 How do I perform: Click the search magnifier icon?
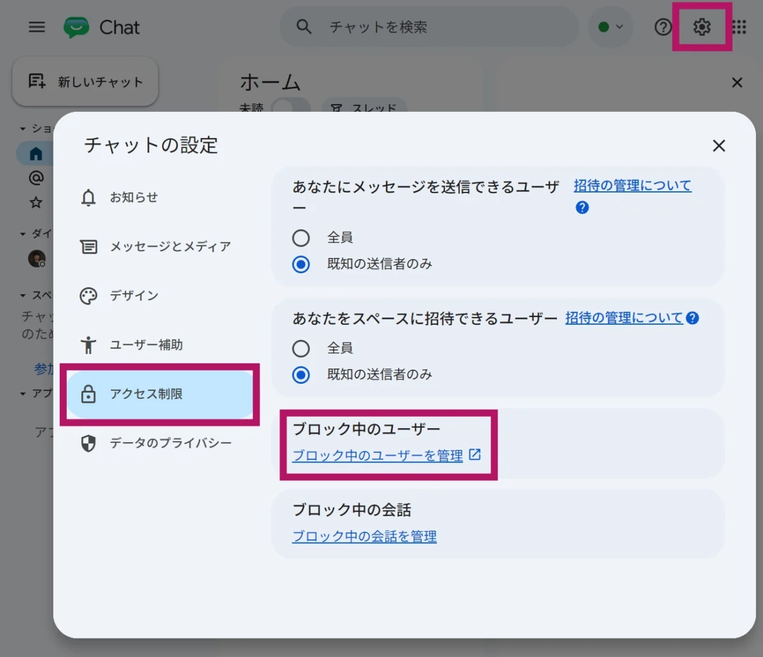[x=304, y=27]
